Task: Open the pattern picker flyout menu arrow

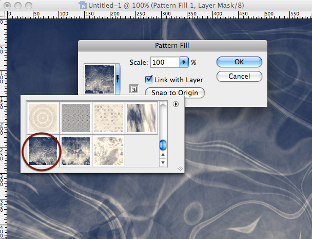Action: click(175, 104)
